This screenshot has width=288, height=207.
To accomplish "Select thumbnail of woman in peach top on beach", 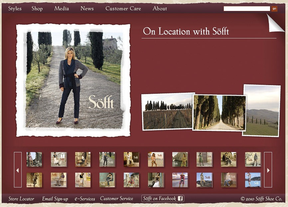I will [156, 159].
